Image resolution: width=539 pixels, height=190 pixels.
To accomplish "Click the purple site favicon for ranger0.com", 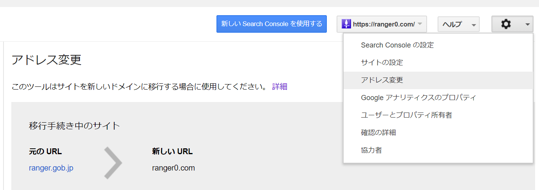I will [x=346, y=24].
